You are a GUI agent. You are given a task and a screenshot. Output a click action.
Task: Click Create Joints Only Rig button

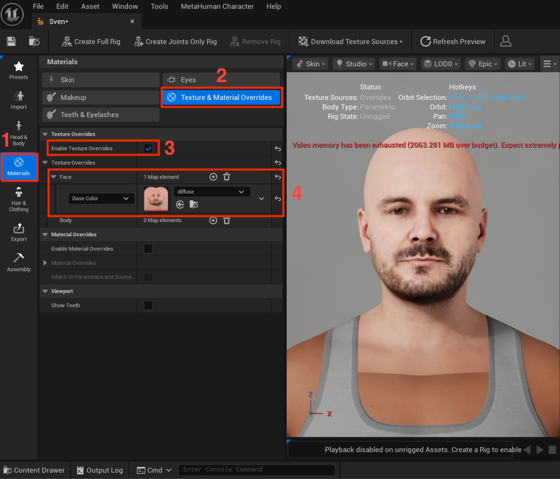pyautogui.click(x=176, y=42)
